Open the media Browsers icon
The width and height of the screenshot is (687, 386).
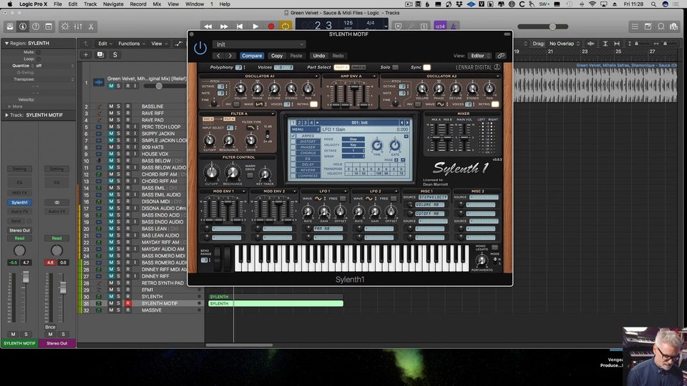(674, 26)
